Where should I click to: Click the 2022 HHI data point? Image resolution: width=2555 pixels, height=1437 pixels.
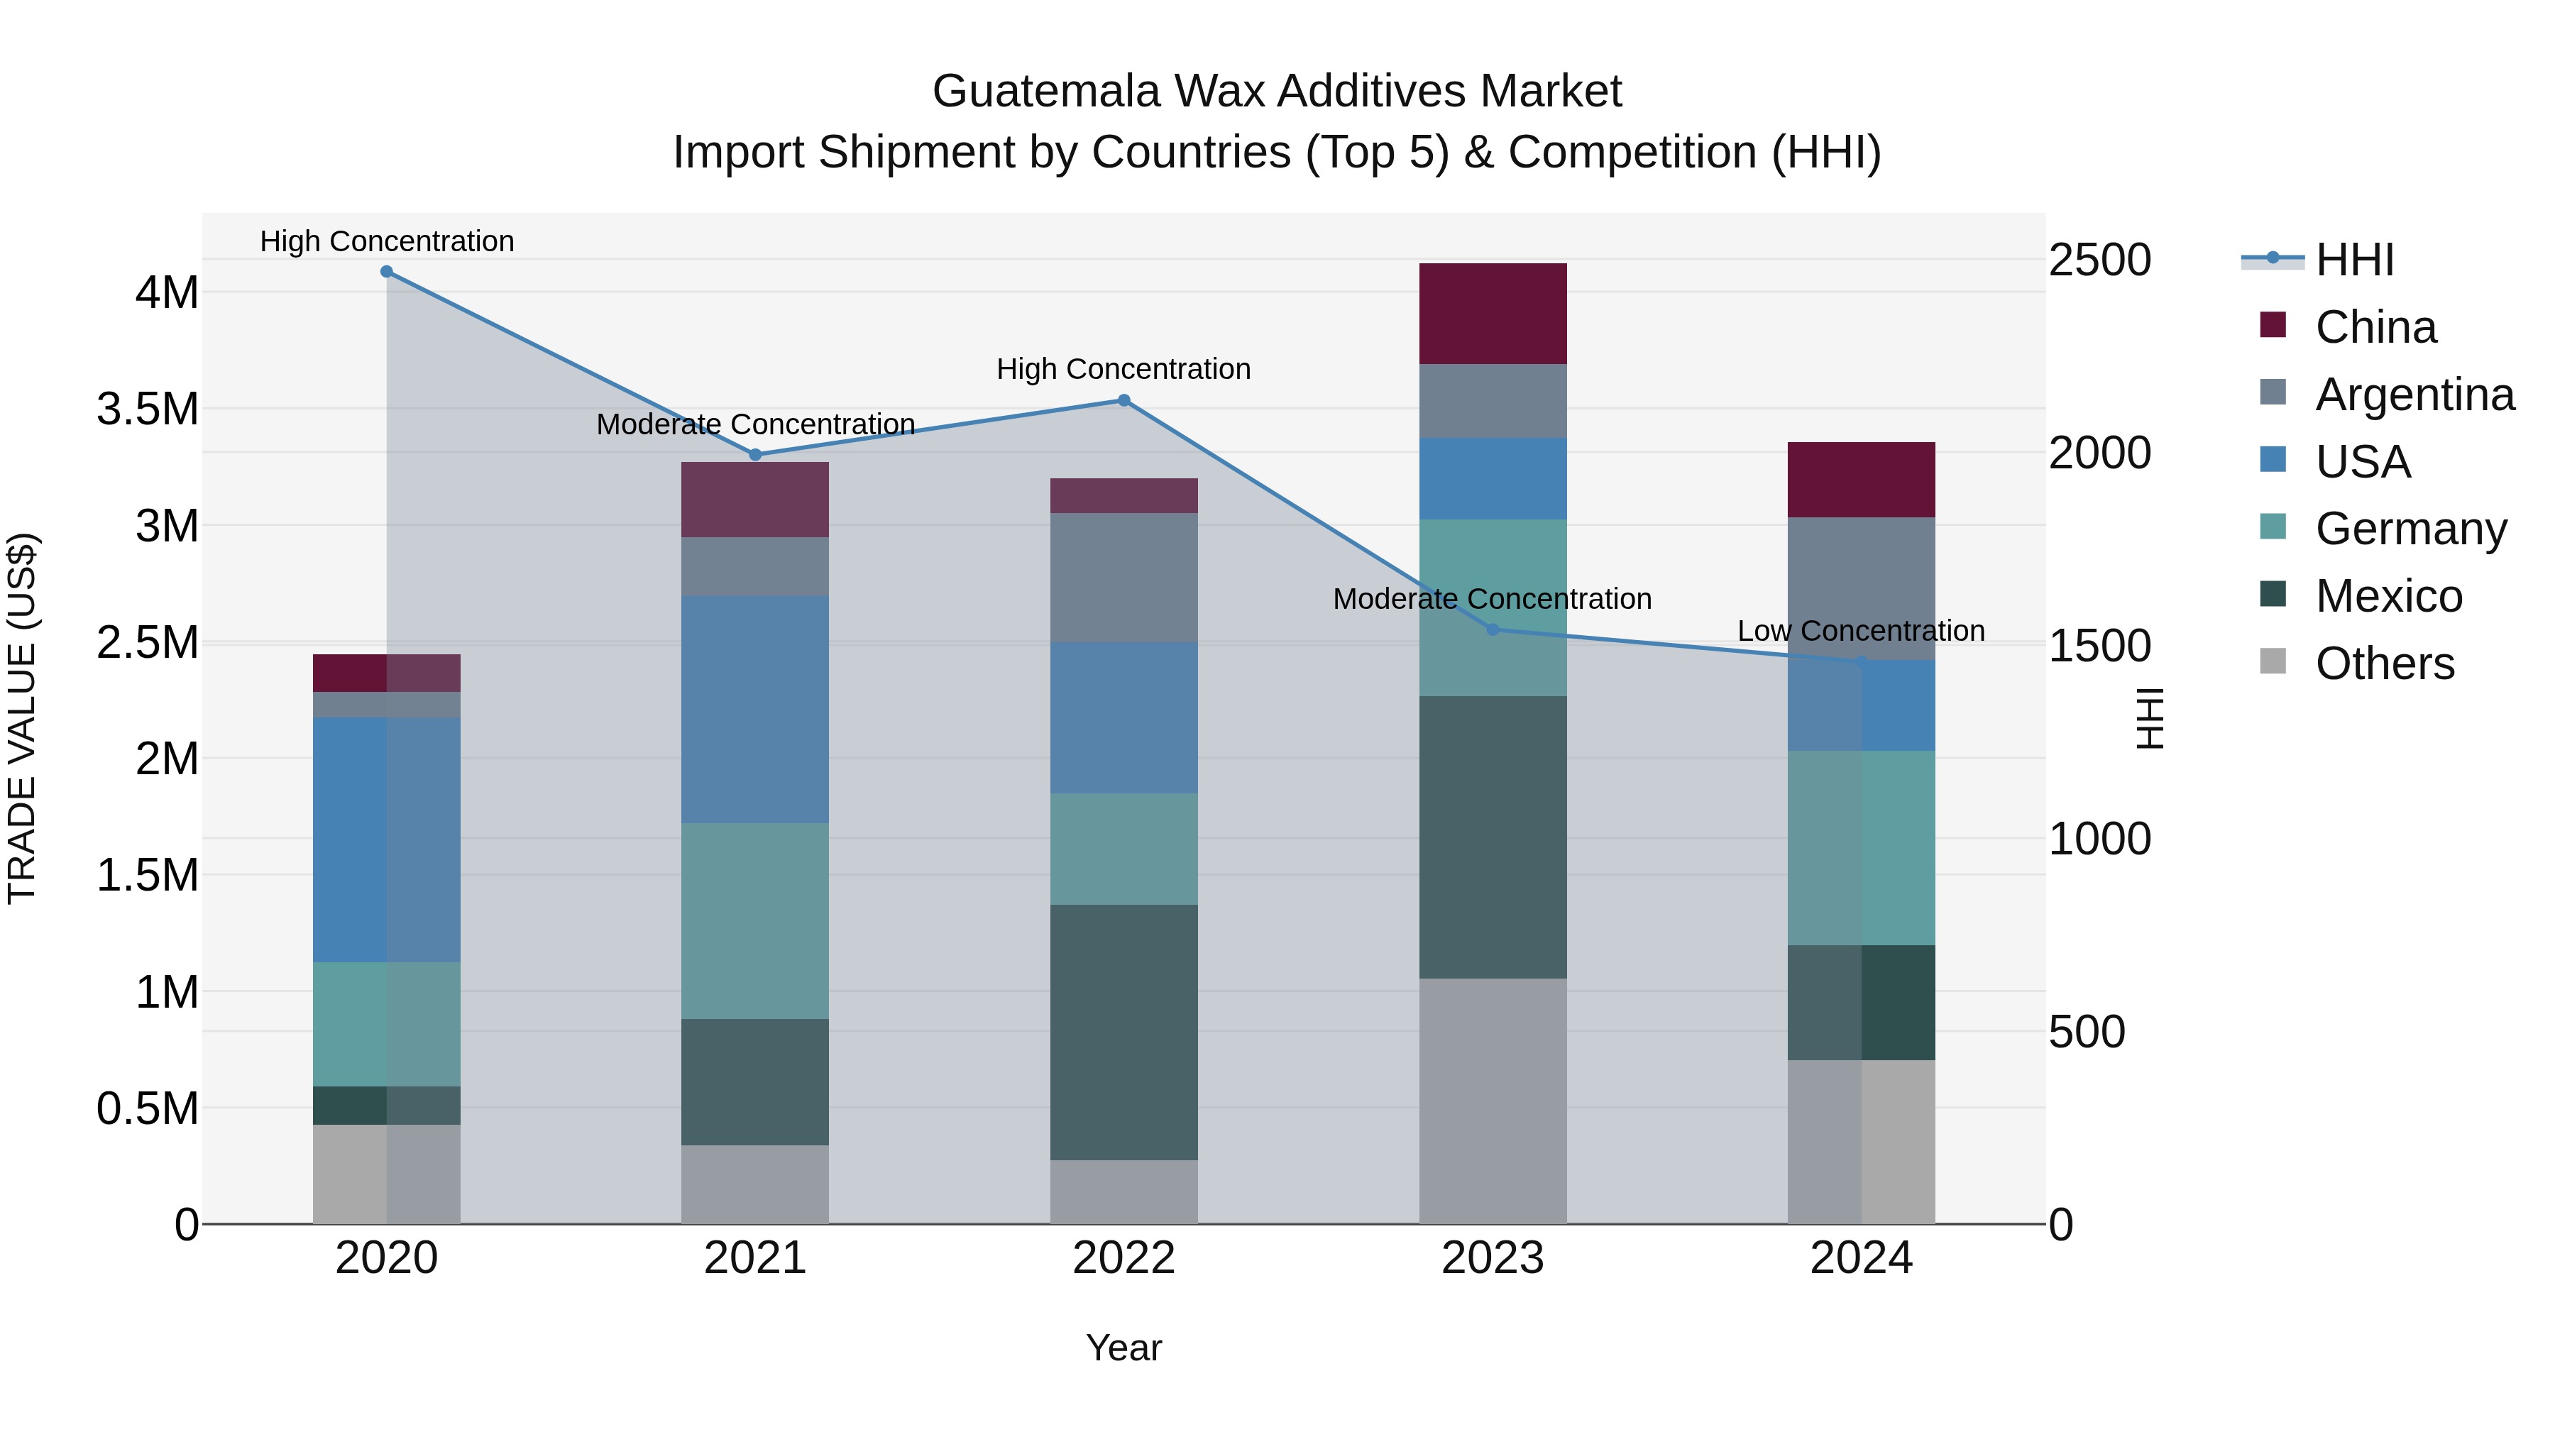(x=1123, y=401)
